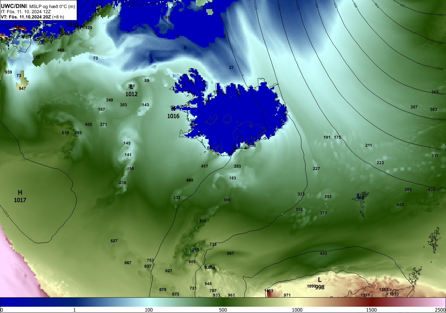446x313 pixels.
Task: Click the height value 185
Action: [x=130, y=169]
